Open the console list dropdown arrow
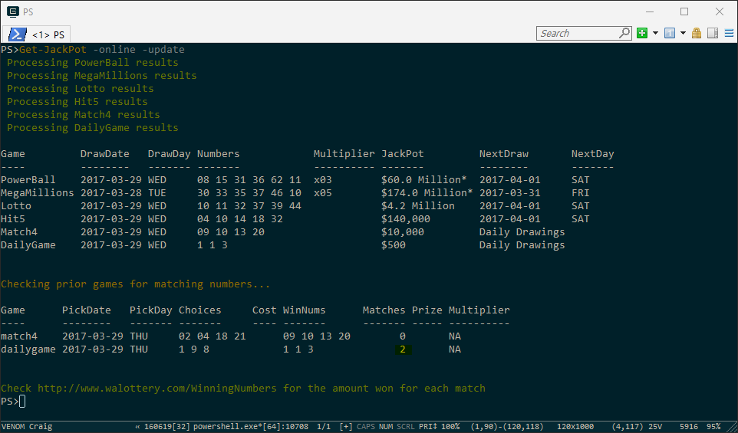This screenshot has height=433, width=738. click(x=683, y=34)
